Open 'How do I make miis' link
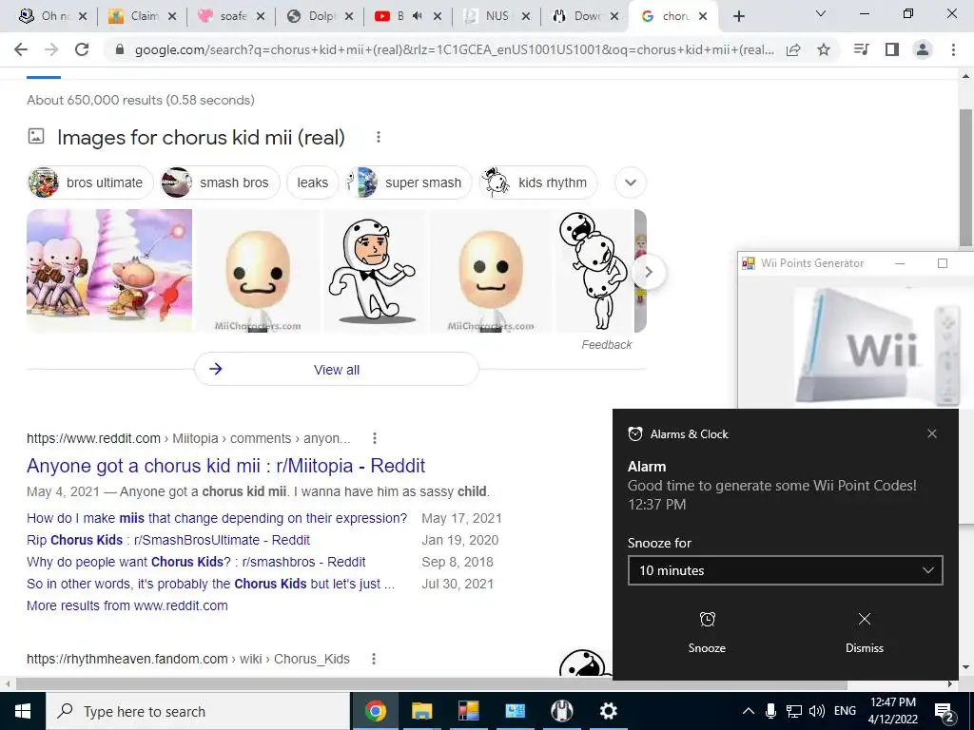This screenshot has height=730, width=974. (x=217, y=518)
